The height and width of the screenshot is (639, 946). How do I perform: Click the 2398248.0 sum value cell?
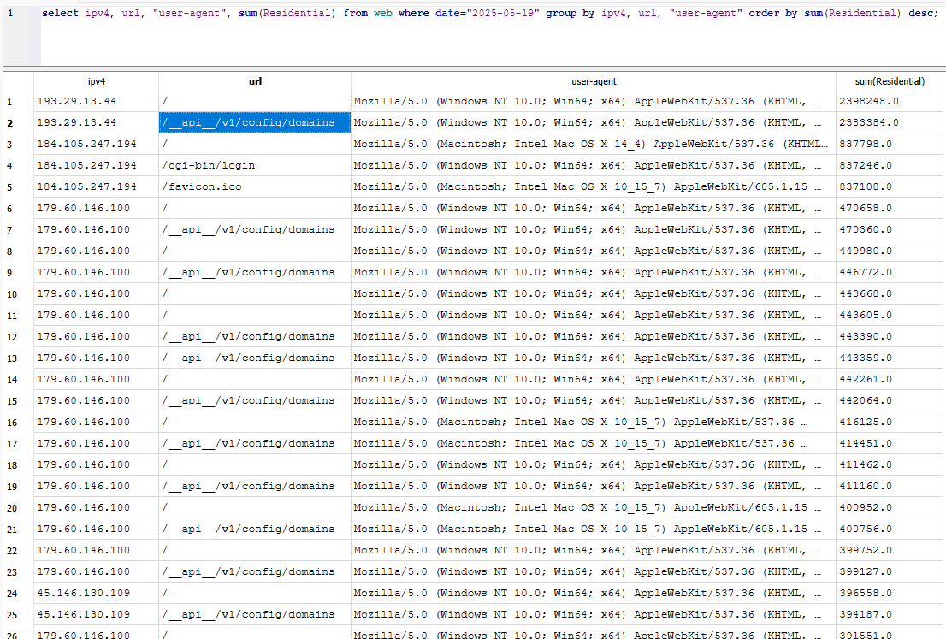pos(868,101)
